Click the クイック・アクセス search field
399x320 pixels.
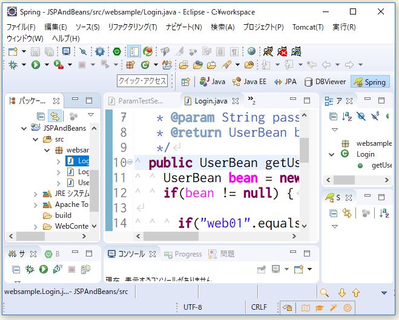click(142, 81)
